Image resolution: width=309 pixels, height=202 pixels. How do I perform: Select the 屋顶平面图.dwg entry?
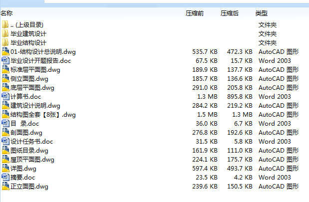pos(32,159)
